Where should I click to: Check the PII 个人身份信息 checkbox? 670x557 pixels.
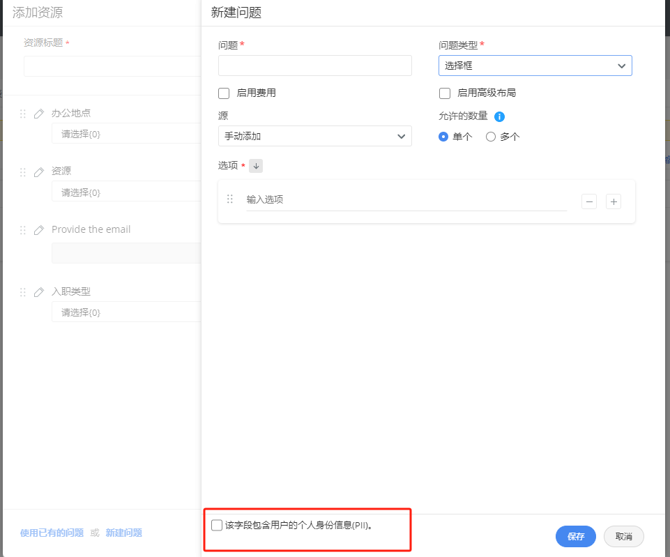point(217,525)
